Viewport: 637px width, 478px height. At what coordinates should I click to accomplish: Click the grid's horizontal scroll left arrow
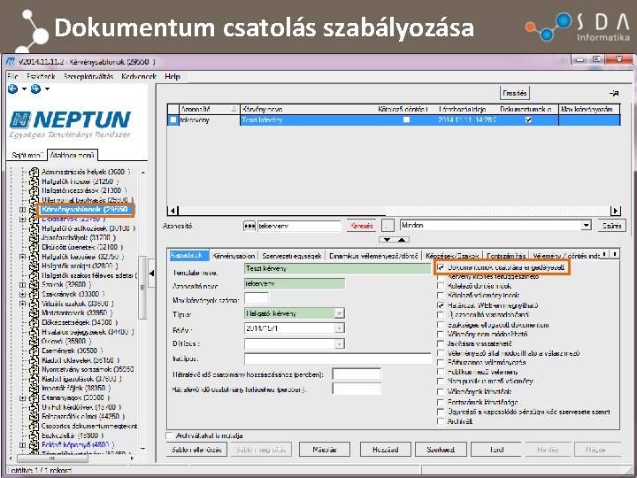[173, 211]
